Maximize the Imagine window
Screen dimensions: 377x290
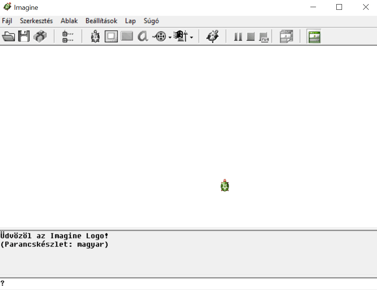click(339, 7)
